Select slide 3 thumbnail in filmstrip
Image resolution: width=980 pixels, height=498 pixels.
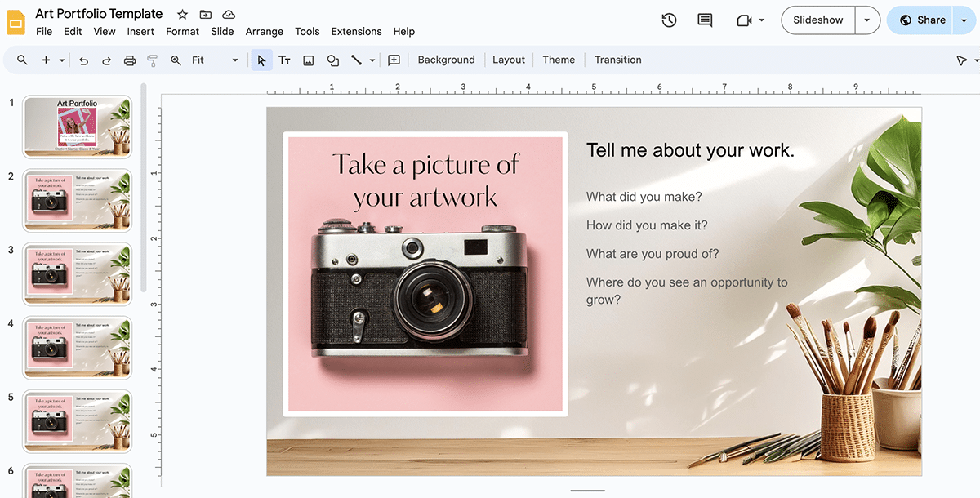[78, 273]
